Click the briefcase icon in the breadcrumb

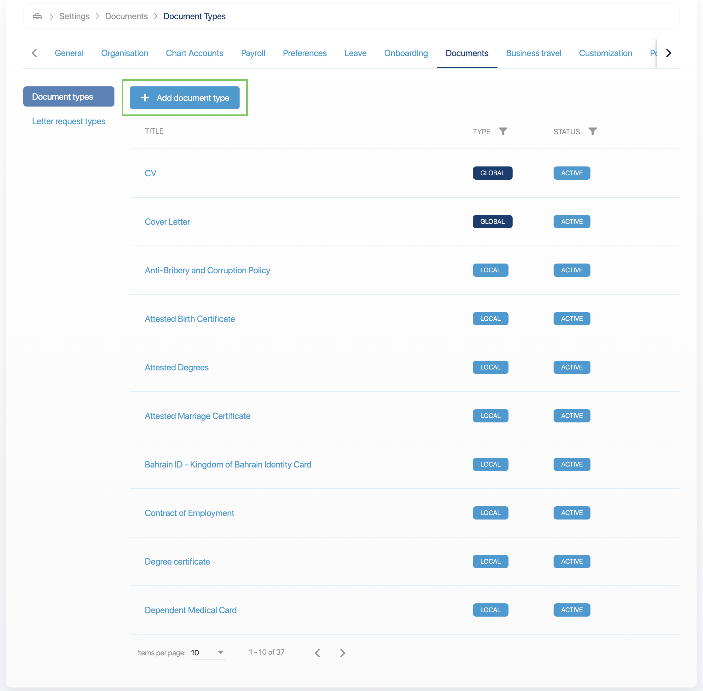coord(37,16)
